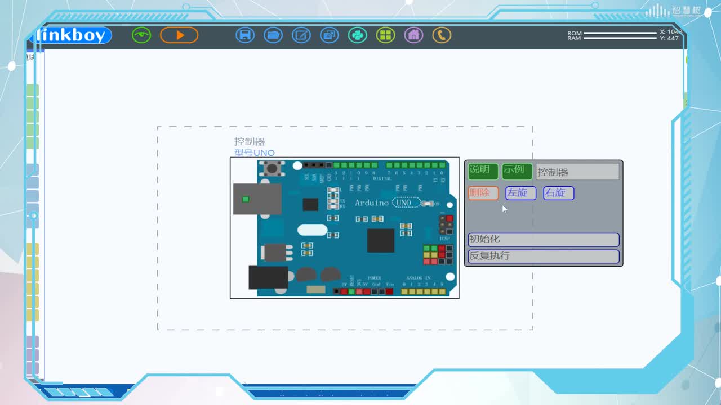Rotate the board right with 右旋

(558, 193)
